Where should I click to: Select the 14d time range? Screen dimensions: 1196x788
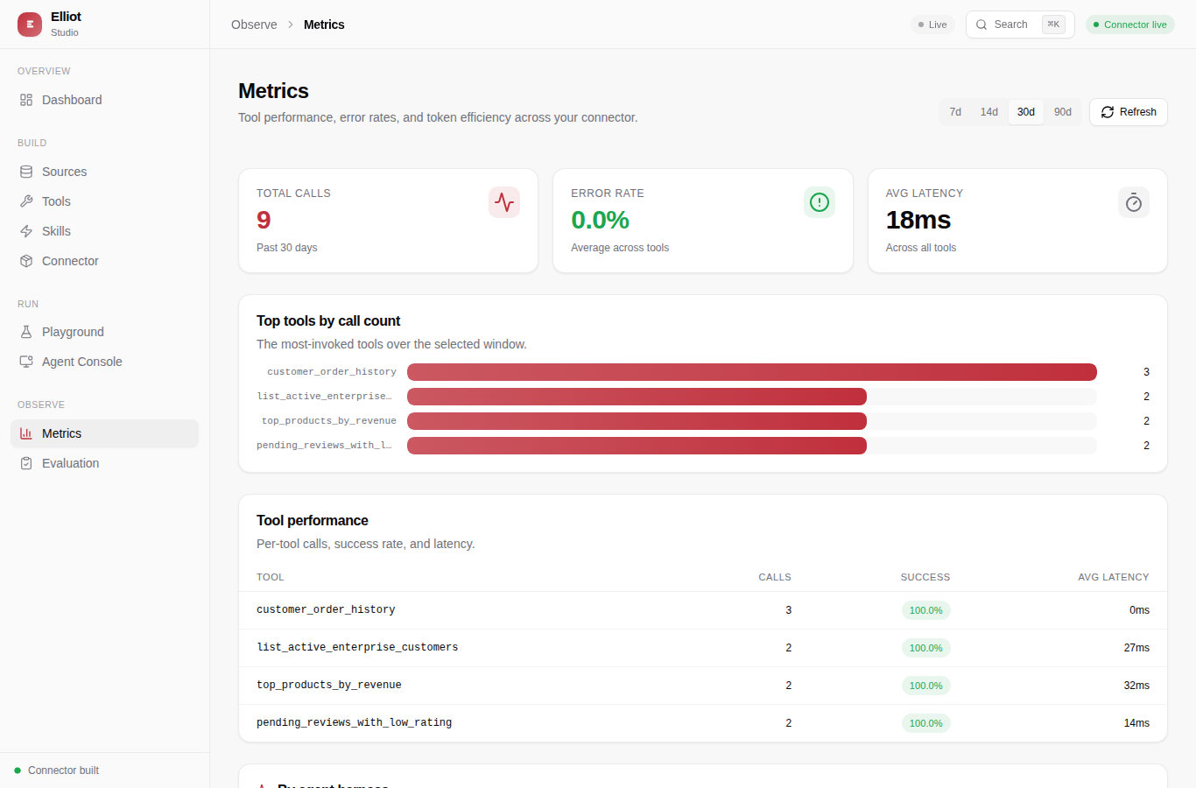(x=989, y=112)
